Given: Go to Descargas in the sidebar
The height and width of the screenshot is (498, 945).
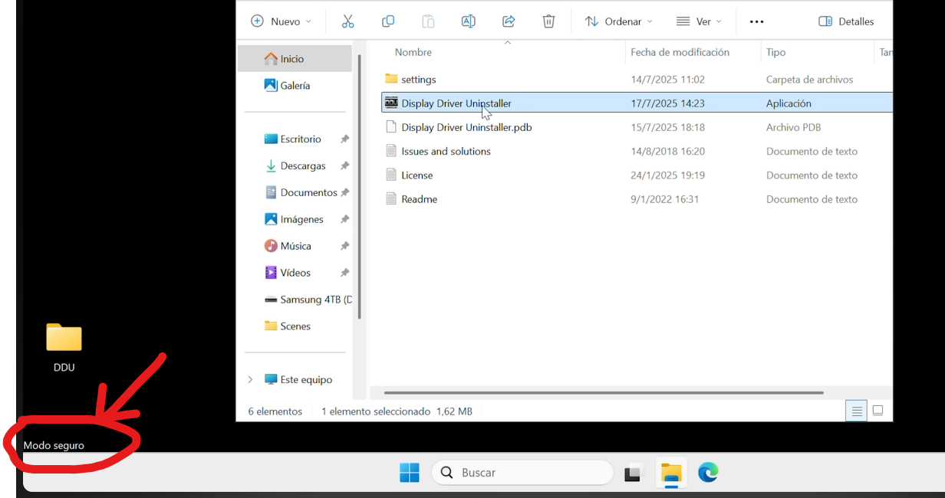Looking at the screenshot, I should [302, 166].
